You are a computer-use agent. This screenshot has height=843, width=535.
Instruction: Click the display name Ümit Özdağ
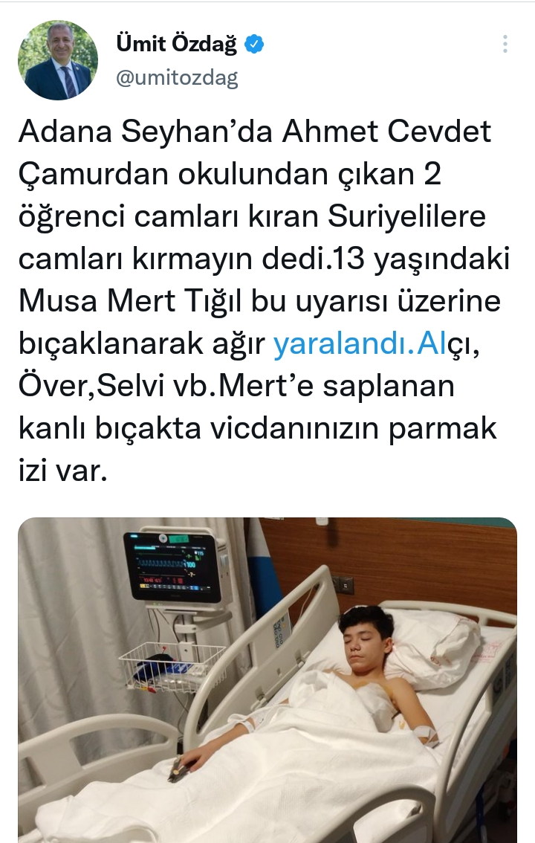(176, 44)
